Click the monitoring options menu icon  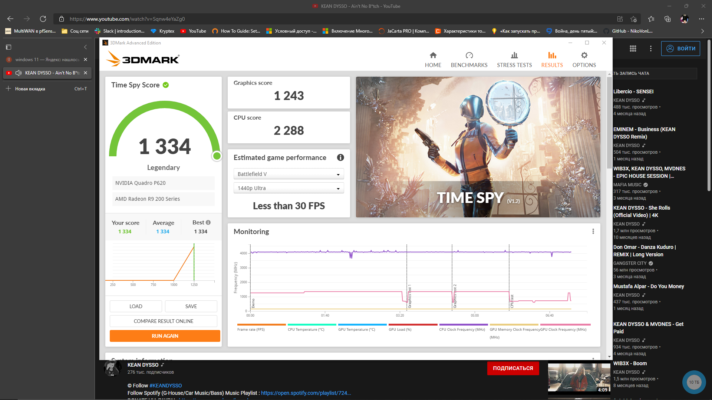click(593, 231)
